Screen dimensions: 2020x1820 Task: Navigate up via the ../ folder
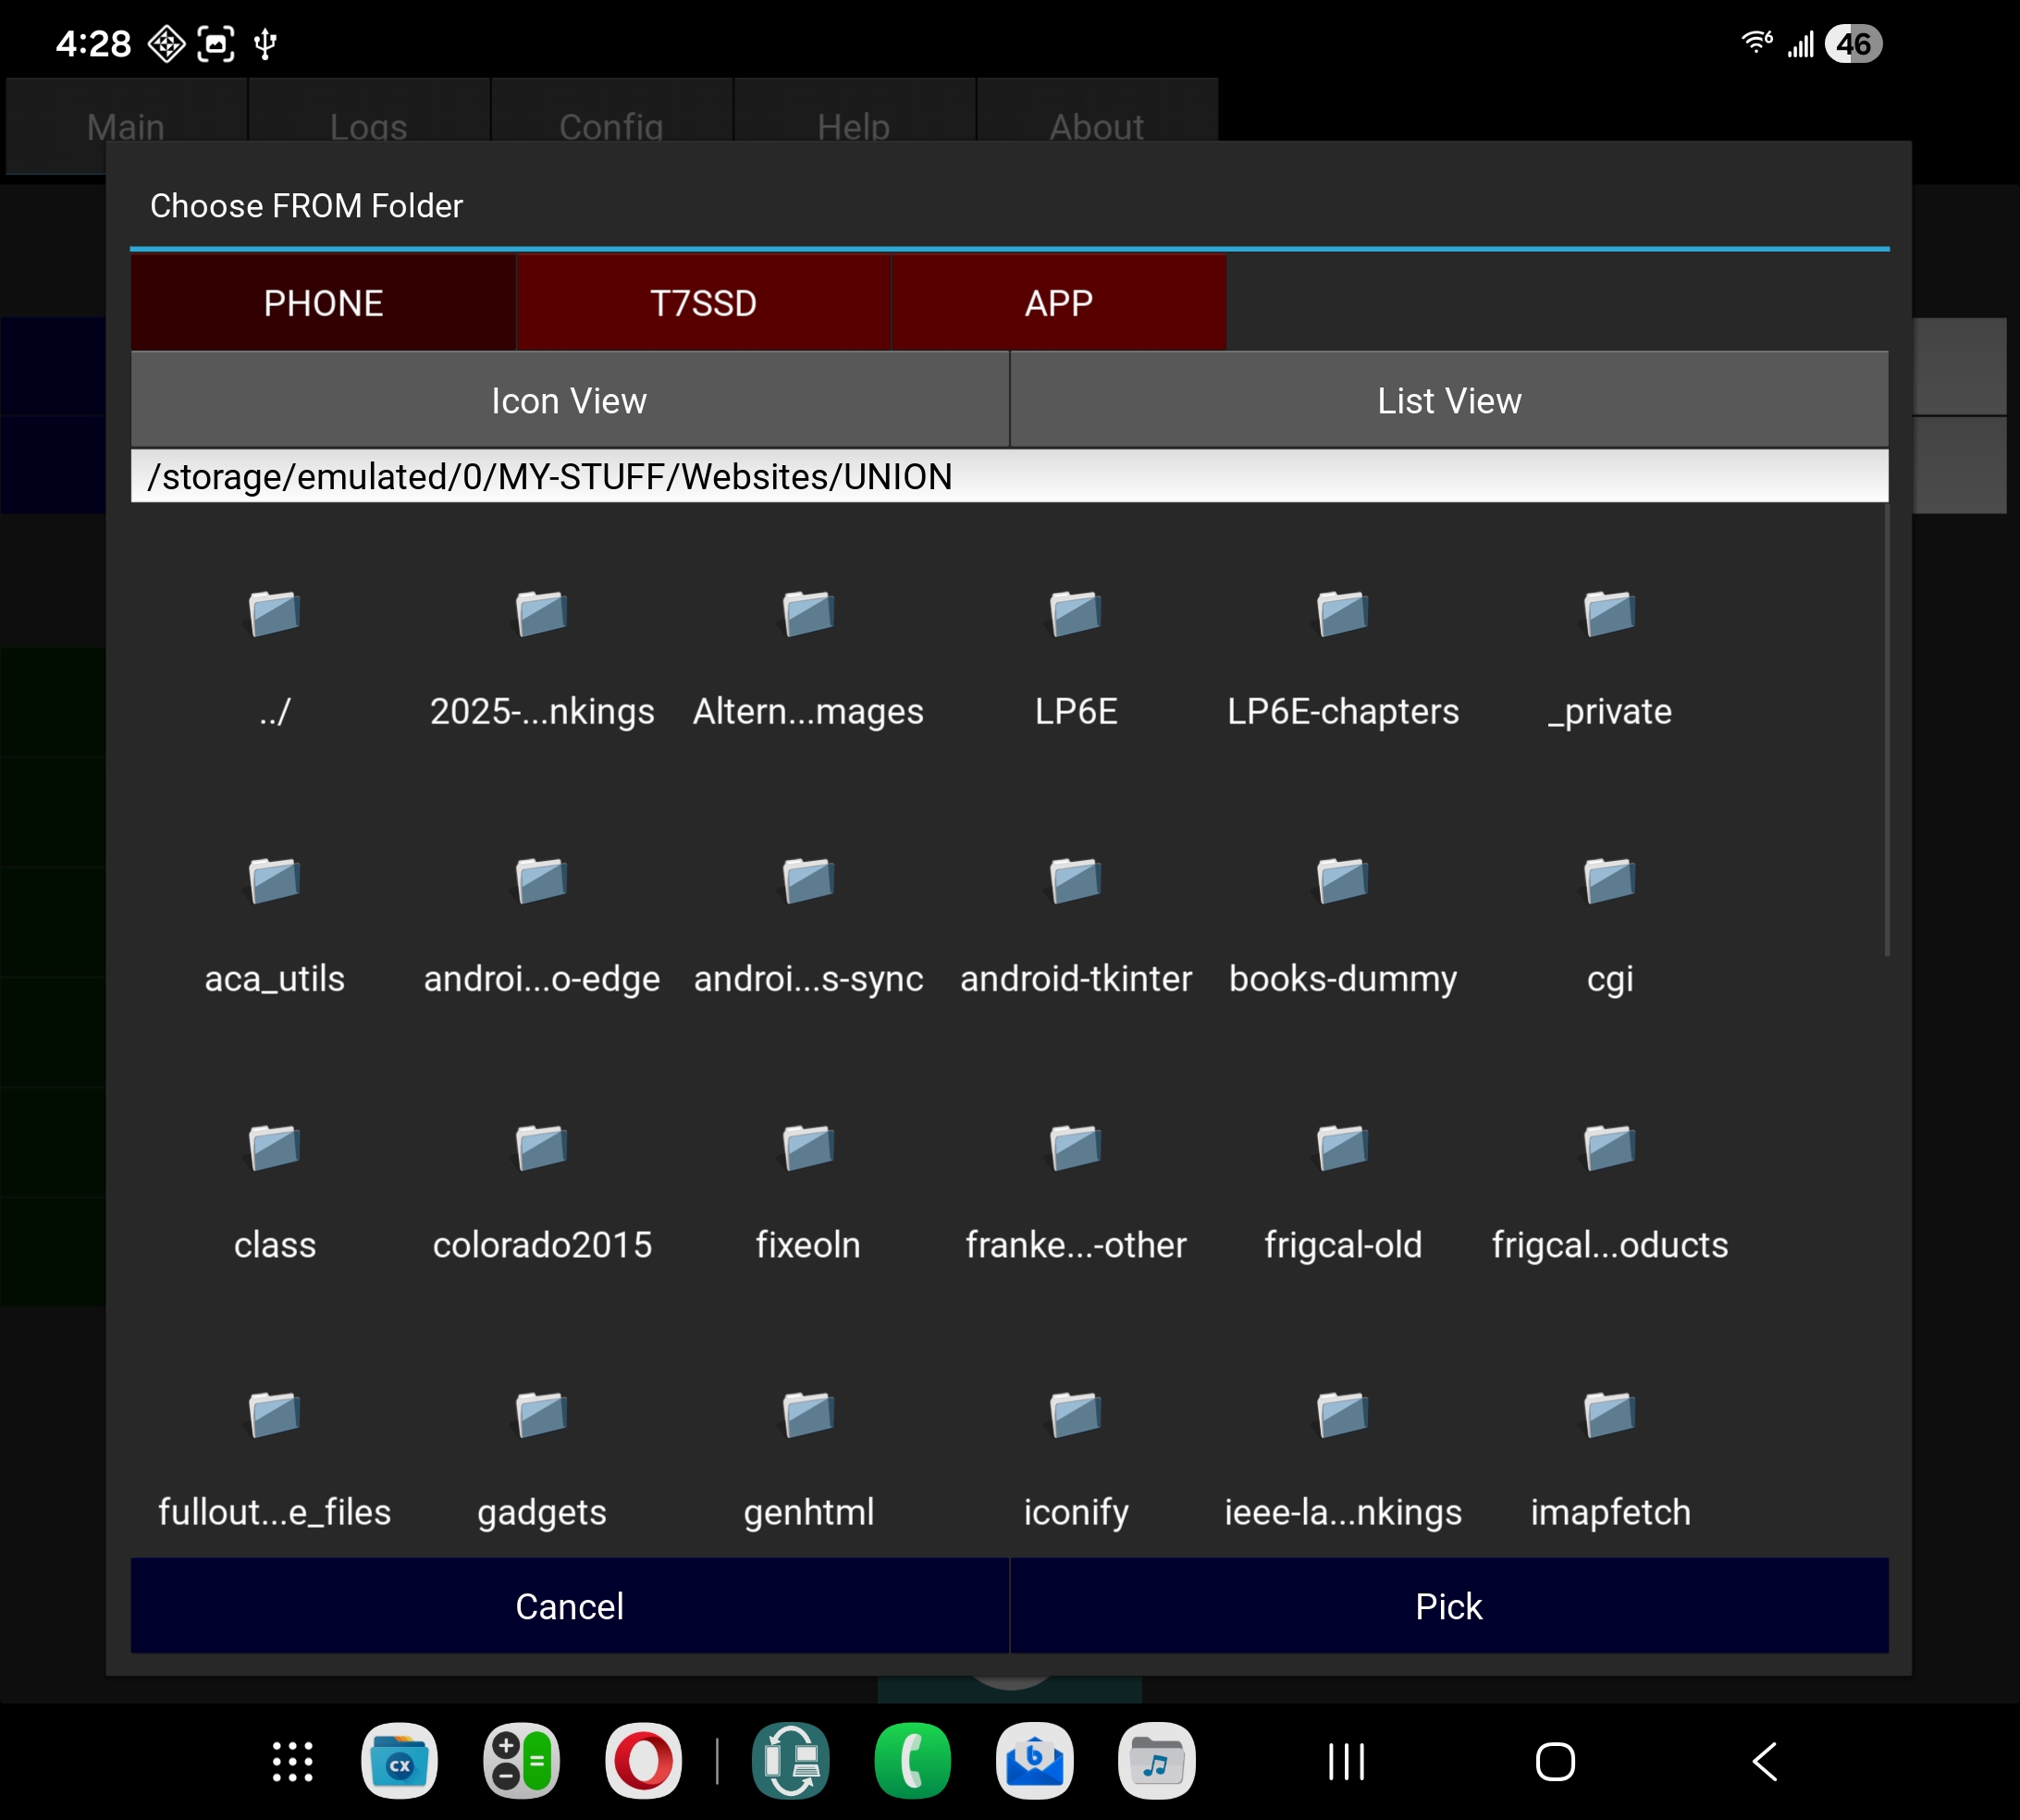tap(274, 614)
